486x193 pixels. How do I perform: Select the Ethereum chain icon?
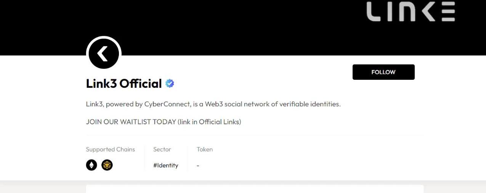[x=91, y=165]
